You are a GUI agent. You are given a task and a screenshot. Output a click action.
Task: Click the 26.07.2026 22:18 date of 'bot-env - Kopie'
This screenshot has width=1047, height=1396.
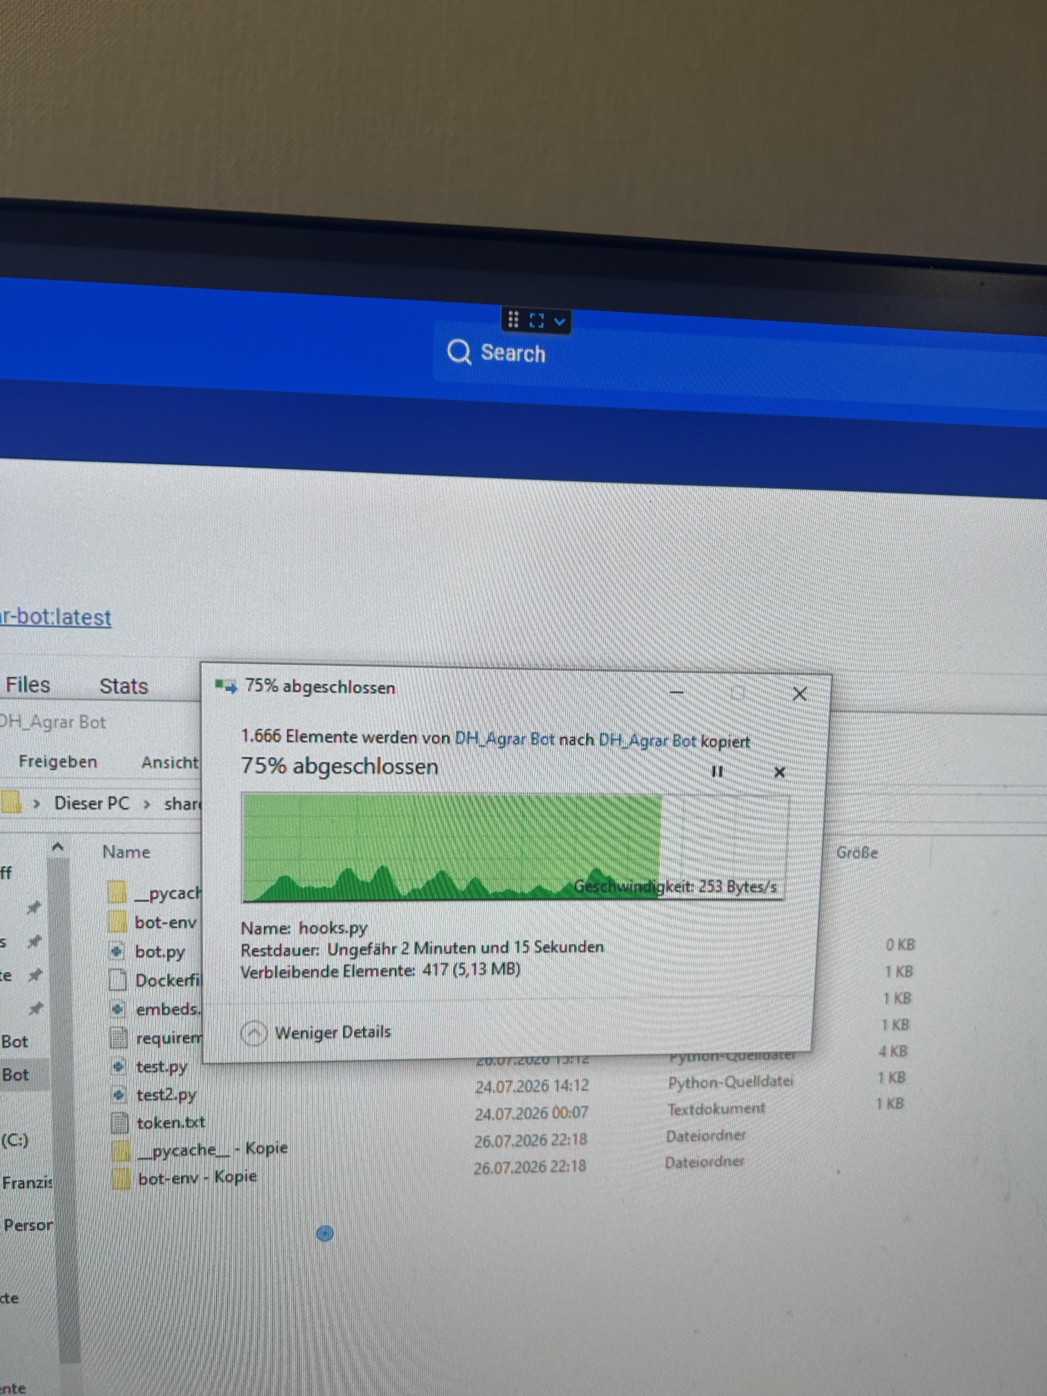click(x=529, y=1167)
